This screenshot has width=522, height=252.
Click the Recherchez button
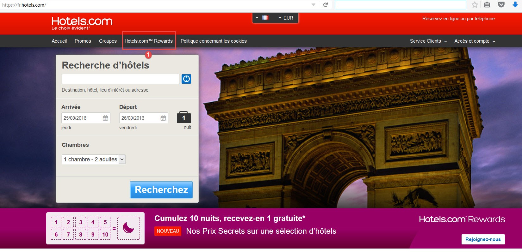click(x=161, y=190)
